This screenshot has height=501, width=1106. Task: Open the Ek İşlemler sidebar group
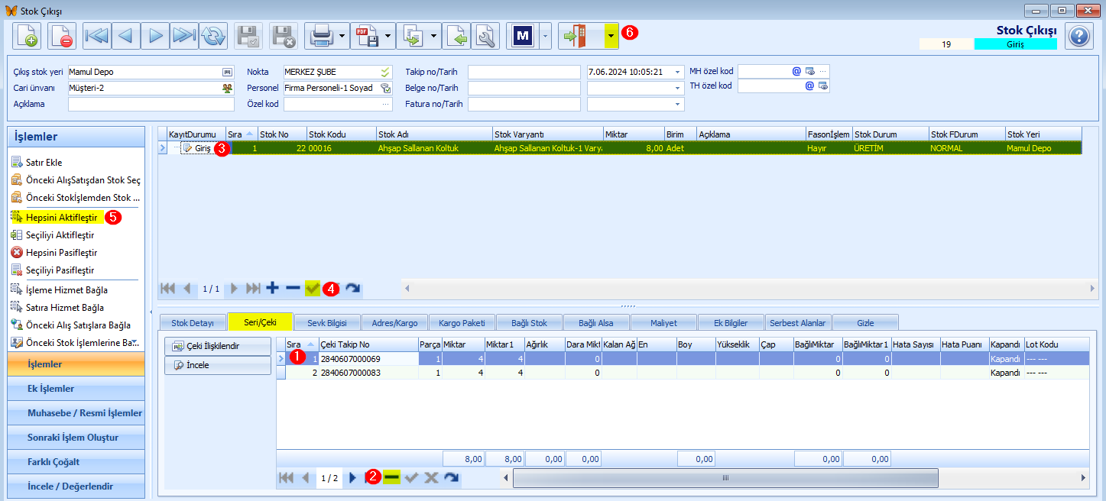pyautogui.click(x=76, y=389)
